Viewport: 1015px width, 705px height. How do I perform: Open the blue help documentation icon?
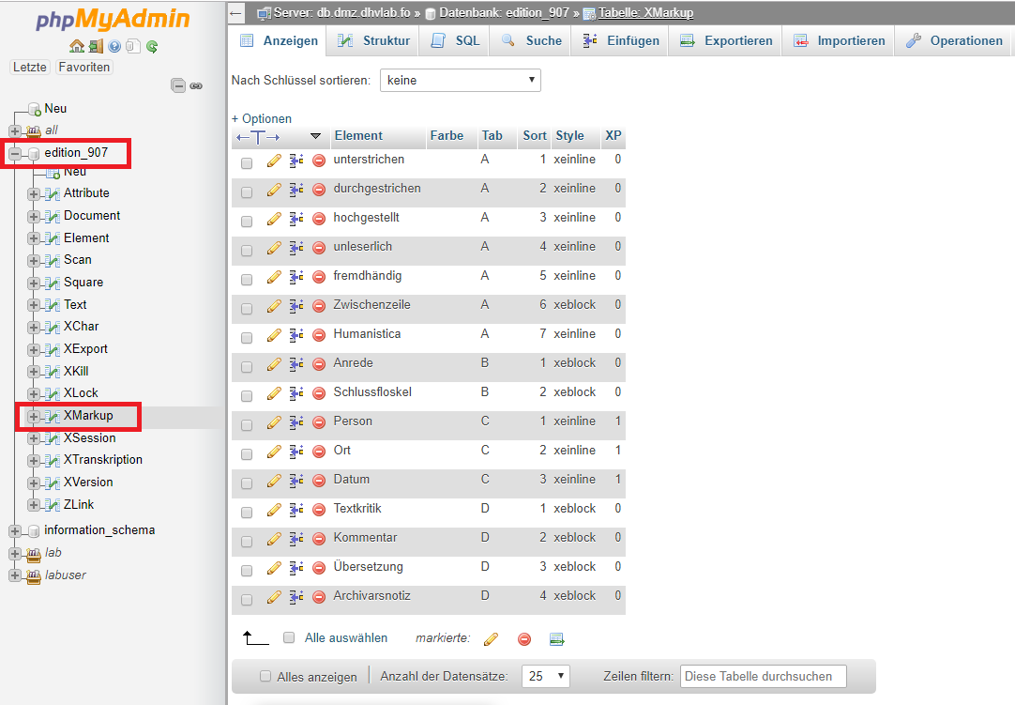(114, 46)
